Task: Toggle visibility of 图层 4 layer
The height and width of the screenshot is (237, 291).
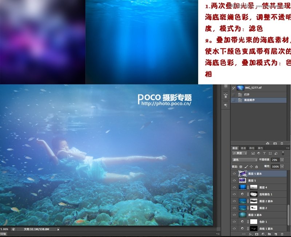Action: pos(234,187)
